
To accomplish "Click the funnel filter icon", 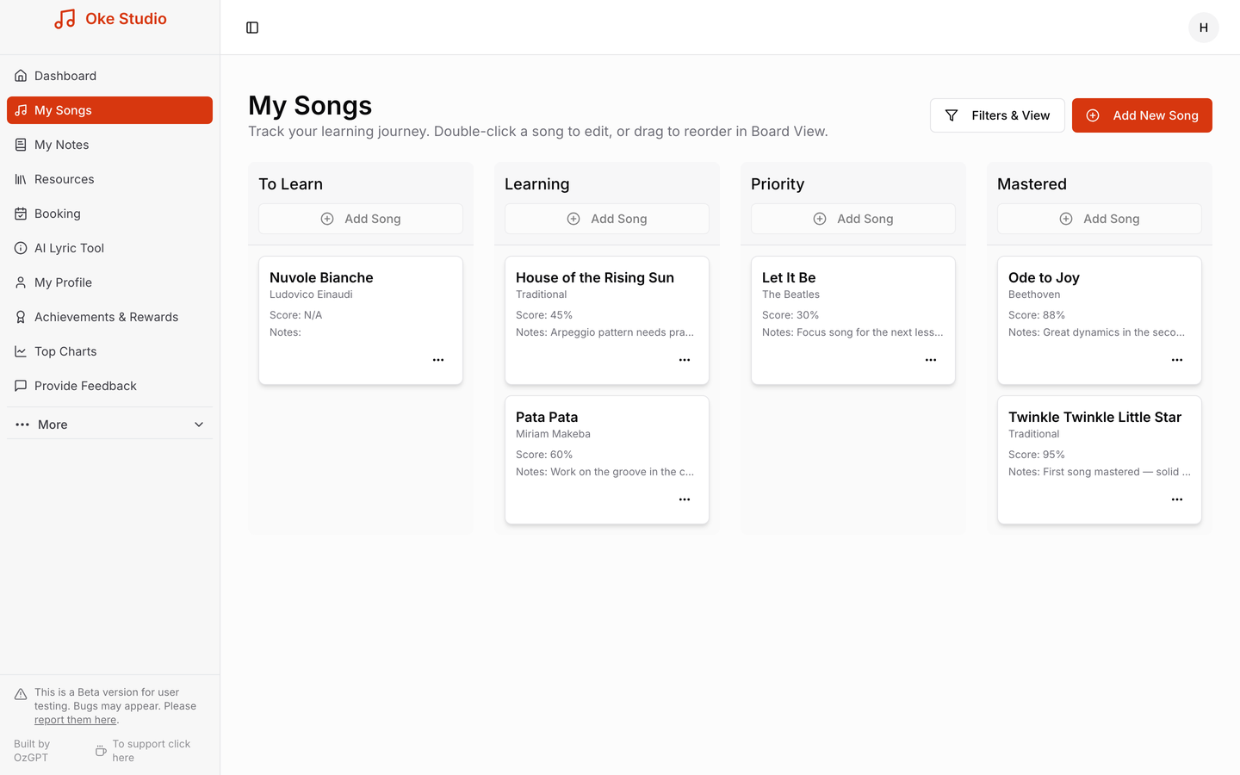I will [x=952, y=115].
